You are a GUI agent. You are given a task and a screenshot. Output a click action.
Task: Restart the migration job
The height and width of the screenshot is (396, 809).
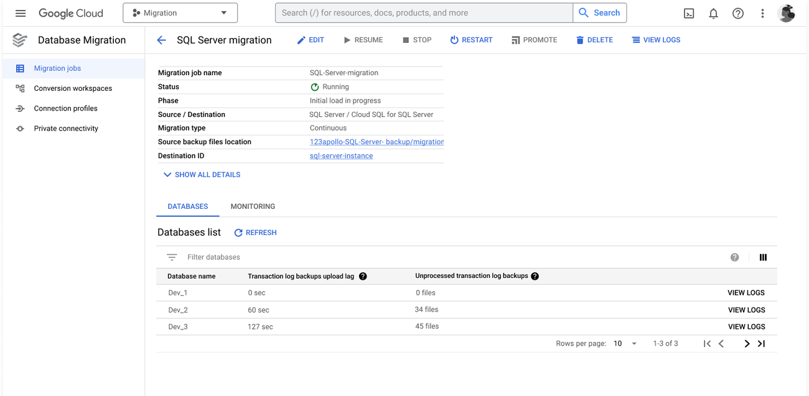pyautogui.click(x=471, y=40)
